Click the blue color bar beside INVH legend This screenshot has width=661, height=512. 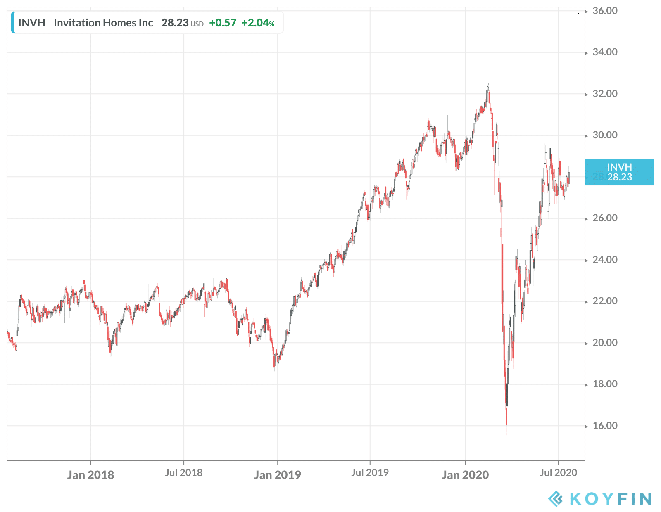(x=13, y=23)
